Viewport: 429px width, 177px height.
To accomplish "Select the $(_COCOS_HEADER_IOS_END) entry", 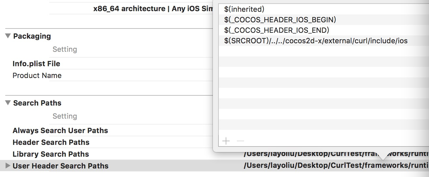I will point(277,30).
